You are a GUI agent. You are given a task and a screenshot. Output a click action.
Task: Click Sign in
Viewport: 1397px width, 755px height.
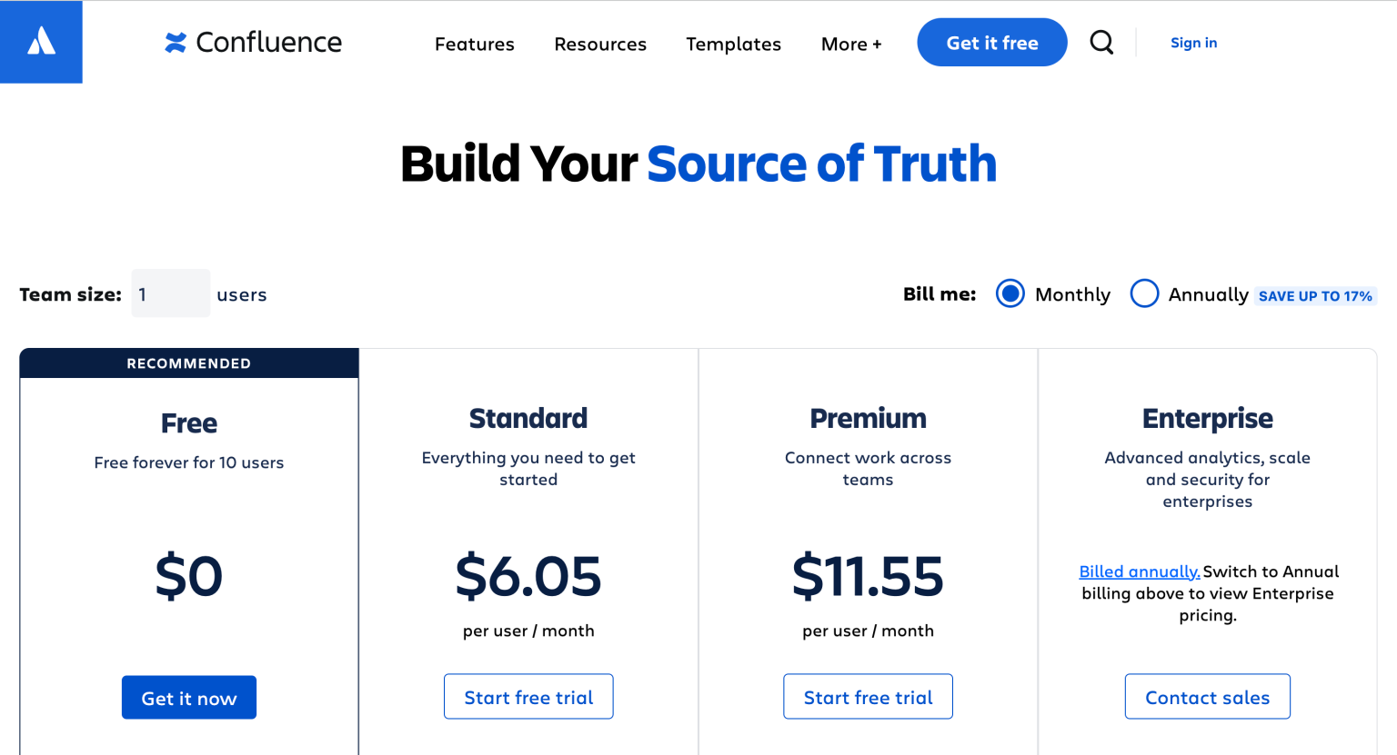tap(1193, 43)
